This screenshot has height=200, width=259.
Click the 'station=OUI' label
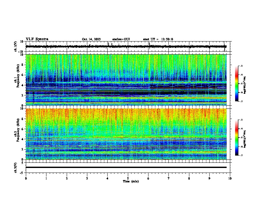[x=121, y=39]
